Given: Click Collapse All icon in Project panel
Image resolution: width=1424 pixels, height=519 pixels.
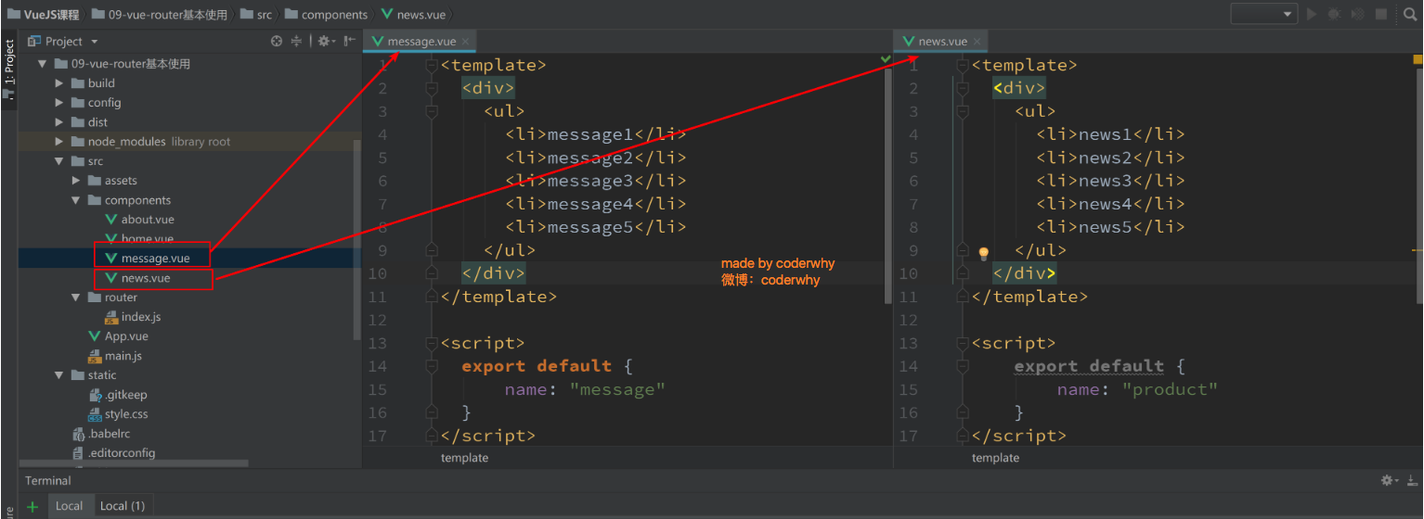Looking at the screenshot, I should pyautogui.click(x=297, y=41).
